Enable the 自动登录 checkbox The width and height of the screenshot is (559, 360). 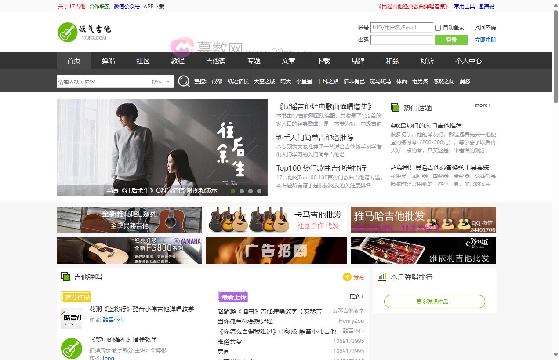437,27
